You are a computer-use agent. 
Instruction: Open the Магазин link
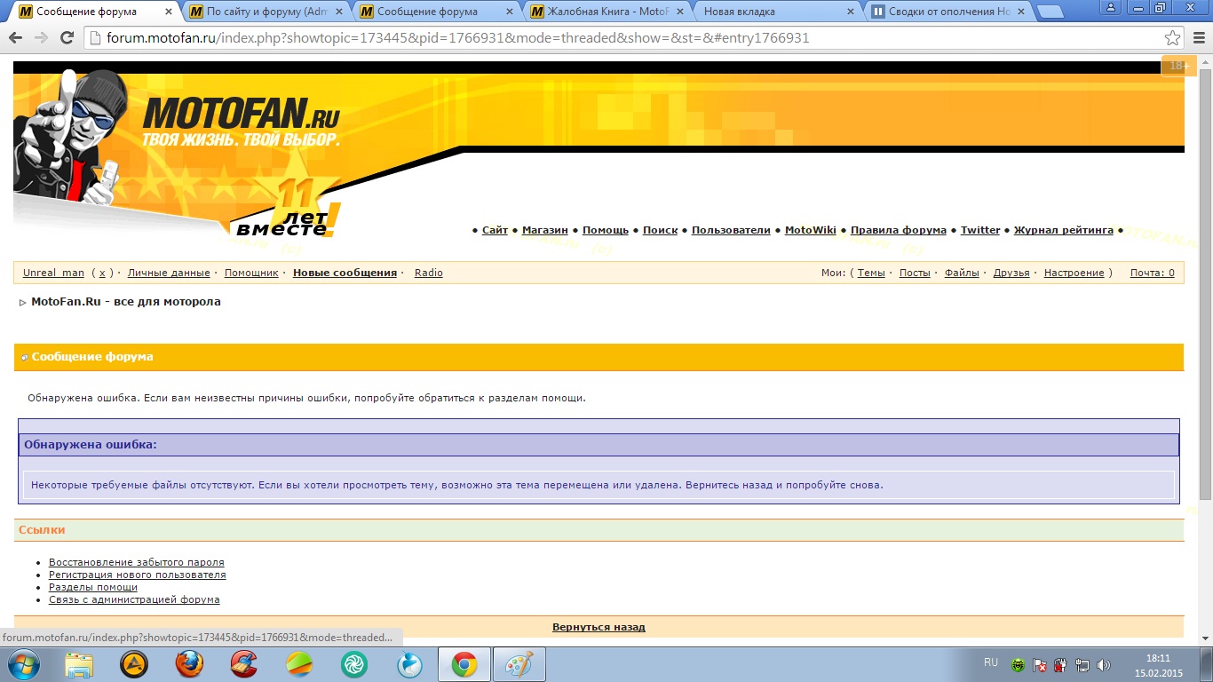click(x=545, y=230)
